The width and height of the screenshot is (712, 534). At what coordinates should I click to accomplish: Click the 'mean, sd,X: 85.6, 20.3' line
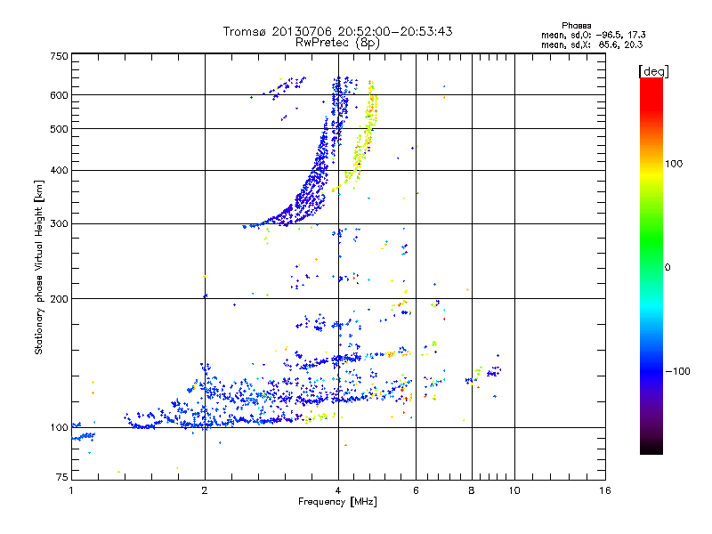click(592, 44)
